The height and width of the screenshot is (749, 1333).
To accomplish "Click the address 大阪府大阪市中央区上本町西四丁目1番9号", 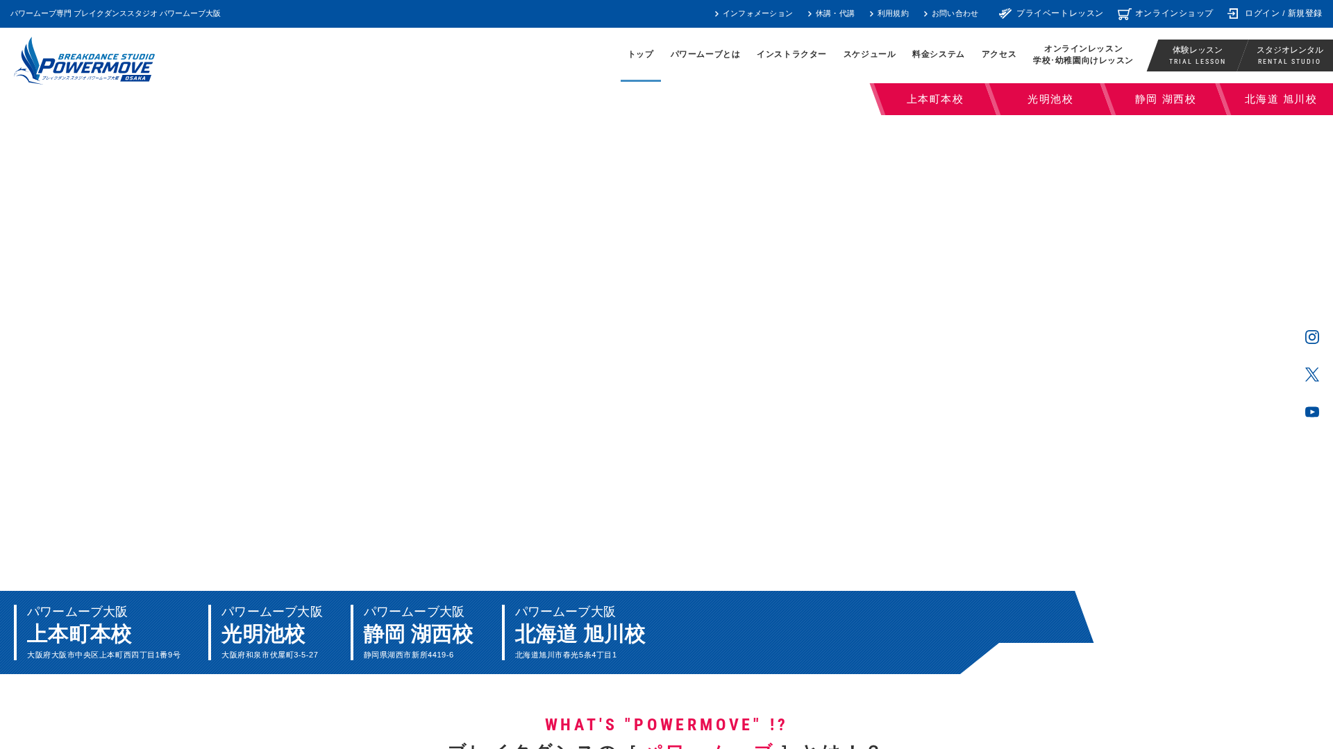I will [x=103, y=655].
